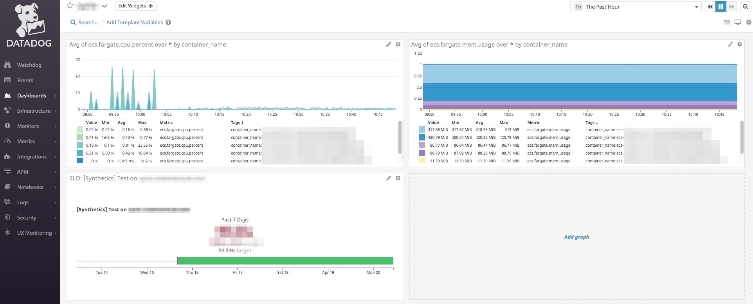Viewport: 753px width, 304px height.
Task: Enter TV fullscreen mode via monitor icon
Action: click(737, 22)
